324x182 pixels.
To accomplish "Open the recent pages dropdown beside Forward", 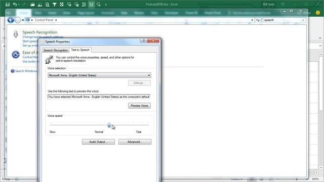I will 23,20.
